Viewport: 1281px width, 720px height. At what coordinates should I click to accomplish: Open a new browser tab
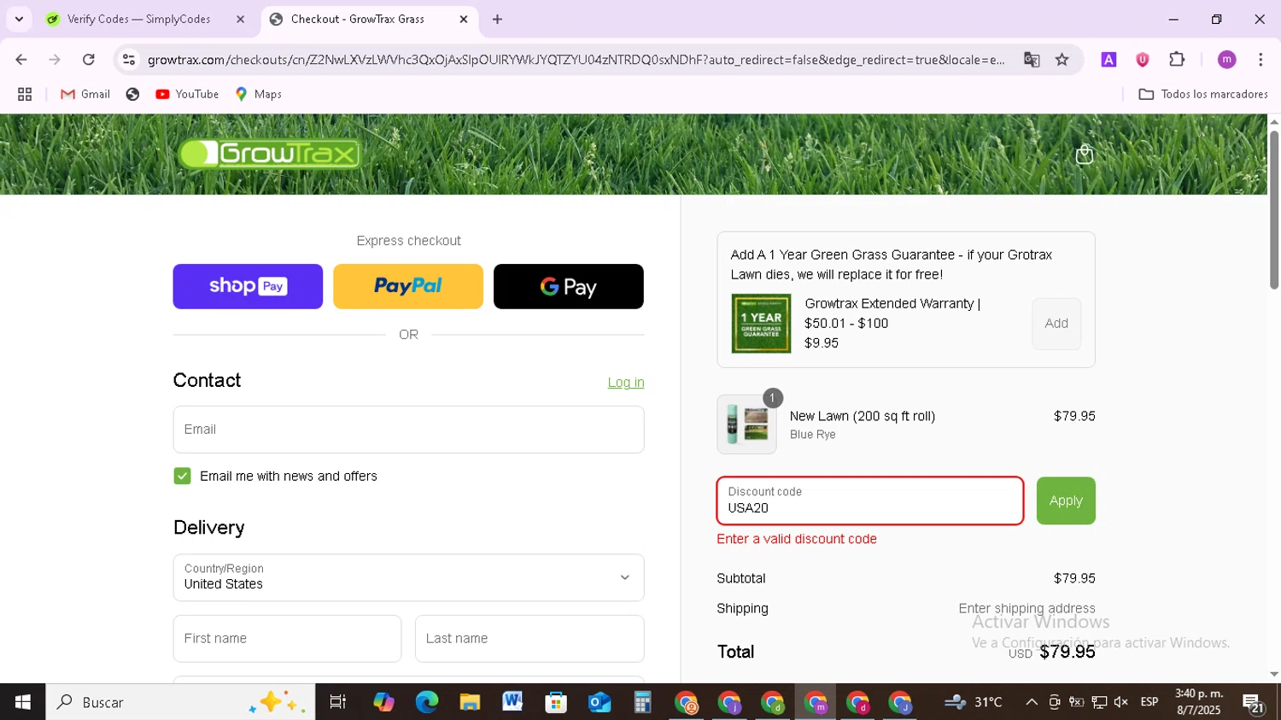[498, 19]
